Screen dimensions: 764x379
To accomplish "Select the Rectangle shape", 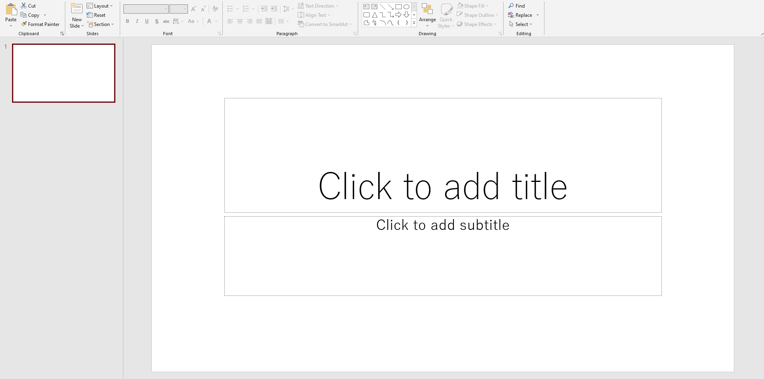I will 398,6.
